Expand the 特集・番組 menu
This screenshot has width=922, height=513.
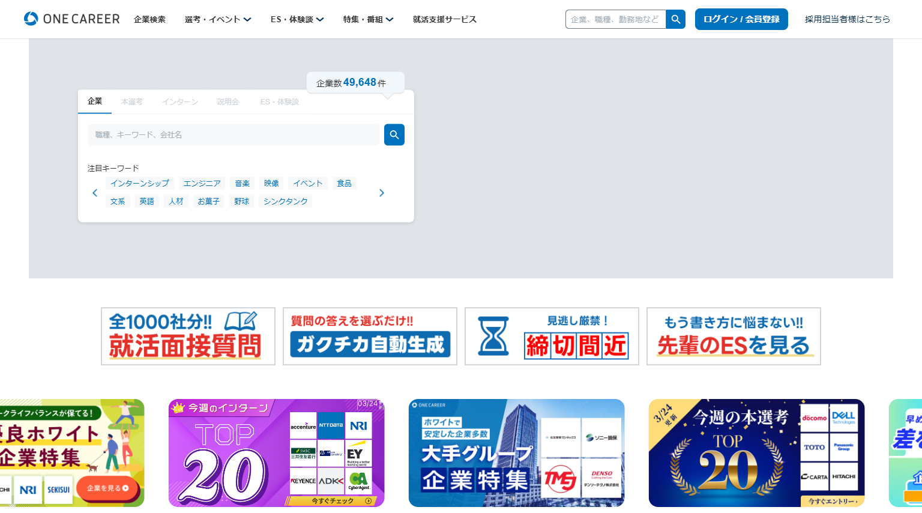[x=368, y=19]
